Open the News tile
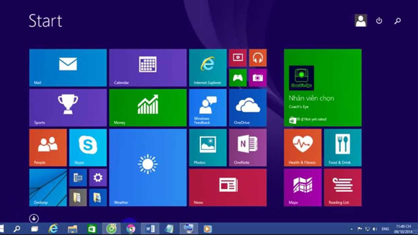Viewport: 418px width, 235px height. (x=228, y=187)
